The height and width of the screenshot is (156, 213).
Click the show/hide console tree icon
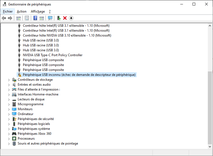point(19,18)
